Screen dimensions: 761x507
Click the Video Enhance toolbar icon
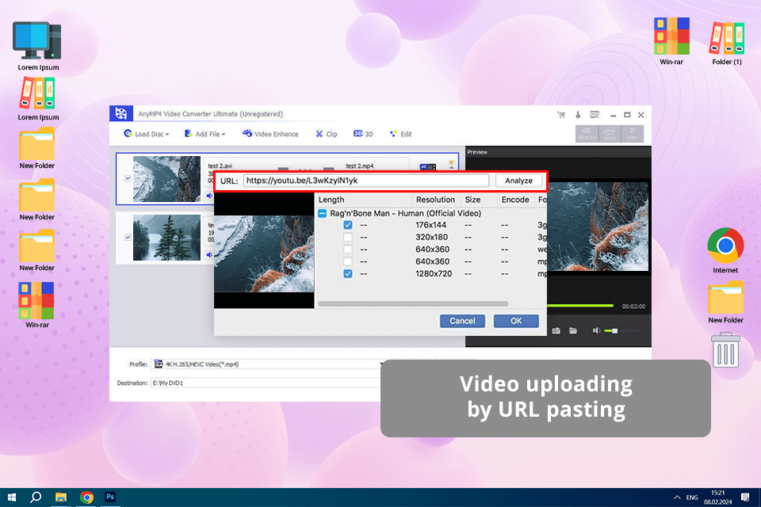coord(270,134)
